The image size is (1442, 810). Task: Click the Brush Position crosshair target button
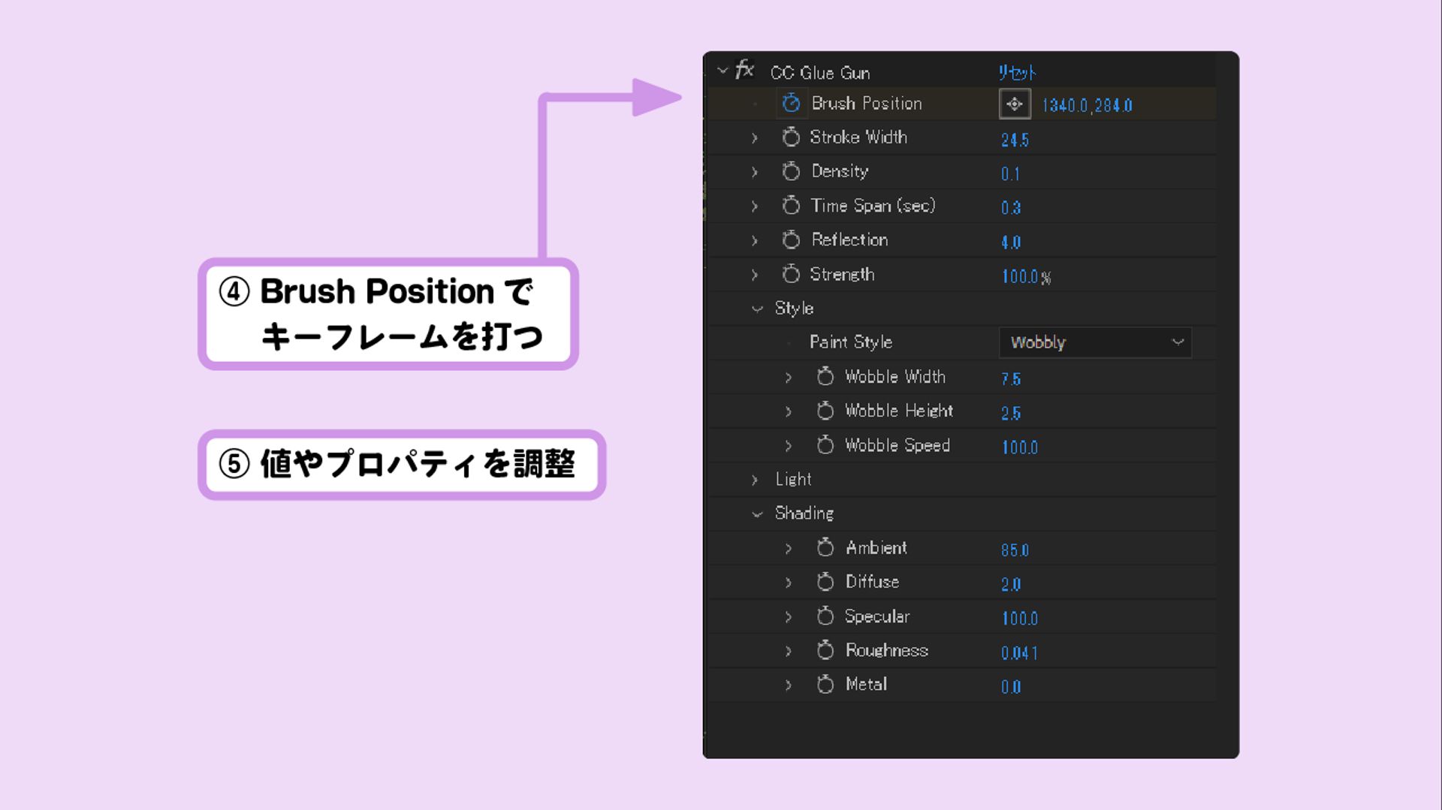click(1015, 104)
